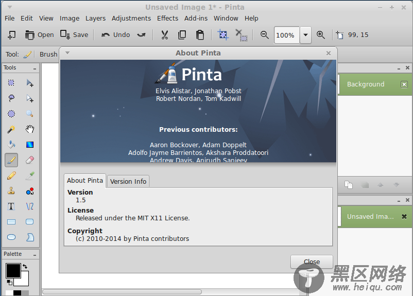
Task: Select the Eraser tool
Action: point(30,160)
